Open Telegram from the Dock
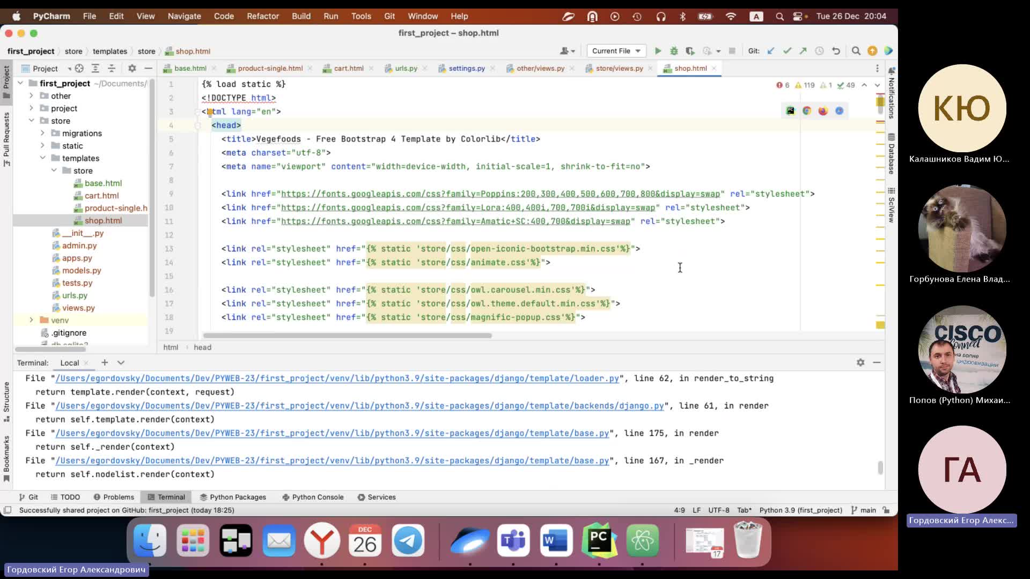The height and width of the screenshot is (579, 1030). pyautogui.click(x=408, y=540)
